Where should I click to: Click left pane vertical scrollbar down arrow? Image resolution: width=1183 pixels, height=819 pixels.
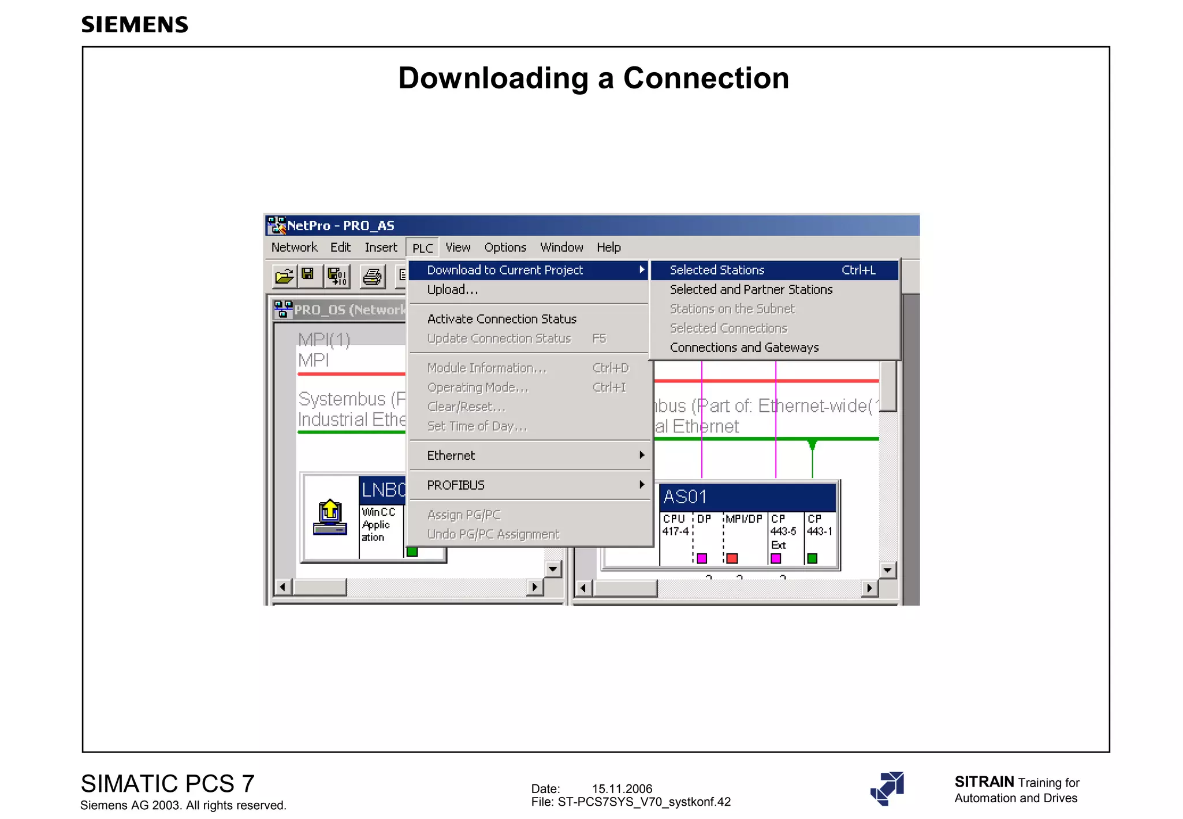(x=553, y=569)
